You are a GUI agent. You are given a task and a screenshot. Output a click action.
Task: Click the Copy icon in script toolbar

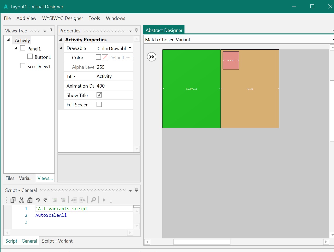point(13,200)
